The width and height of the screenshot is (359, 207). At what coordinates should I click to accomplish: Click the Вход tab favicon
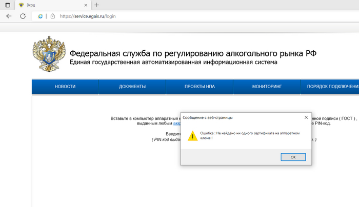click(21, 5)
